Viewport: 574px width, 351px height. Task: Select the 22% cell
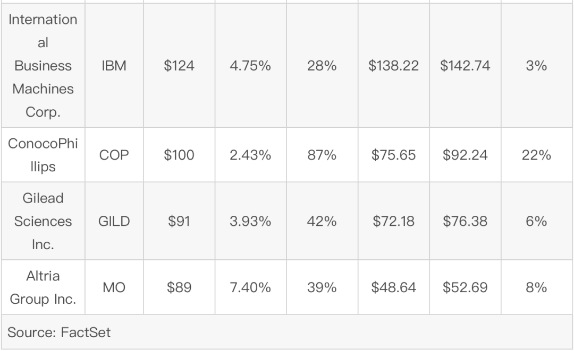tap(536, 155)
